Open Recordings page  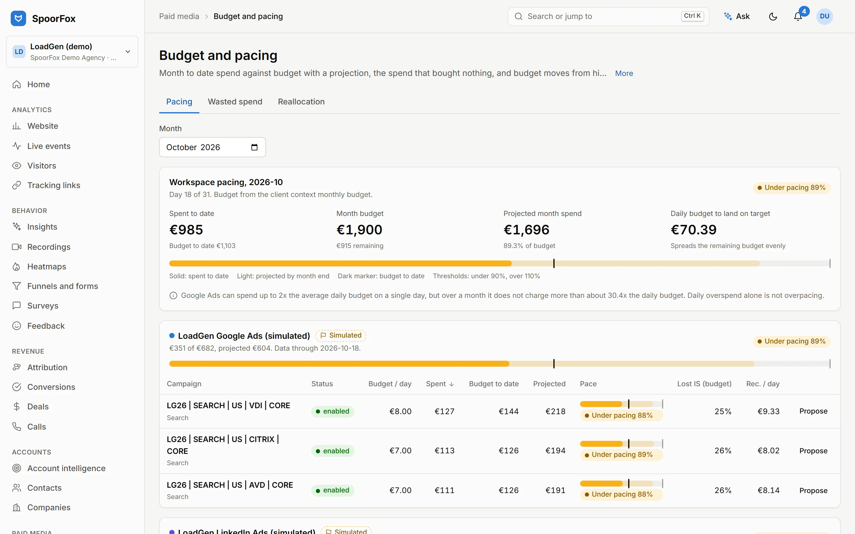tap(72, 247)
